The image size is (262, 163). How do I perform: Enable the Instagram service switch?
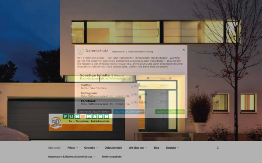(162, 93)
